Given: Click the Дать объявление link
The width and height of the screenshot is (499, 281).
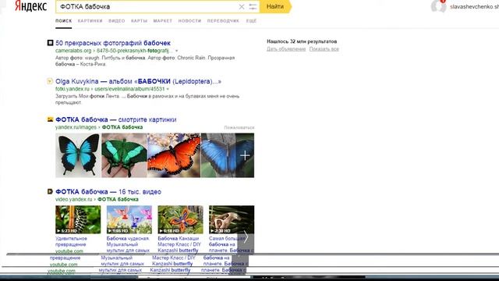Looking at the screenshot, I should [x=286, y=48].
